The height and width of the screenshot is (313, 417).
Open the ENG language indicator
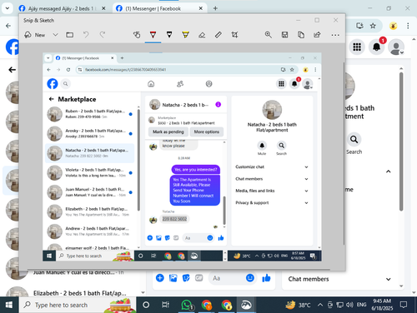361,305
